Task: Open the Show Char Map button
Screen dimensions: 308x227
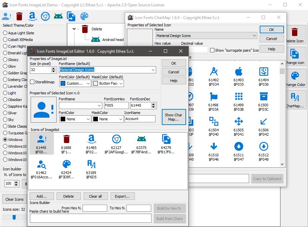Action: coord(174,117)
